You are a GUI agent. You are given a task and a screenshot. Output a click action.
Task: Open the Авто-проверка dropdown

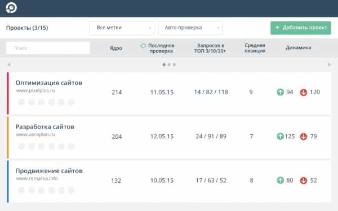point(190,28)
